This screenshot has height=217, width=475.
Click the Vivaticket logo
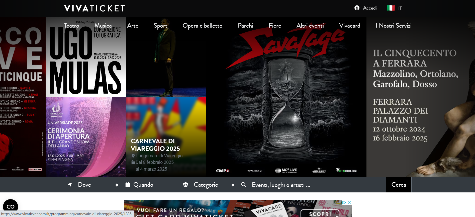point(94,8)
